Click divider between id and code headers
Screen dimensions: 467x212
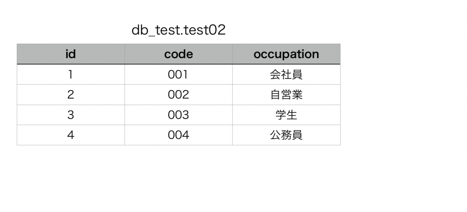click(125, 54)
